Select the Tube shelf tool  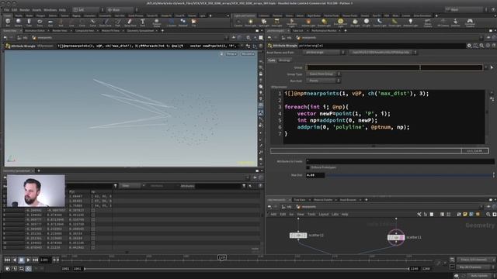(29, 22)
